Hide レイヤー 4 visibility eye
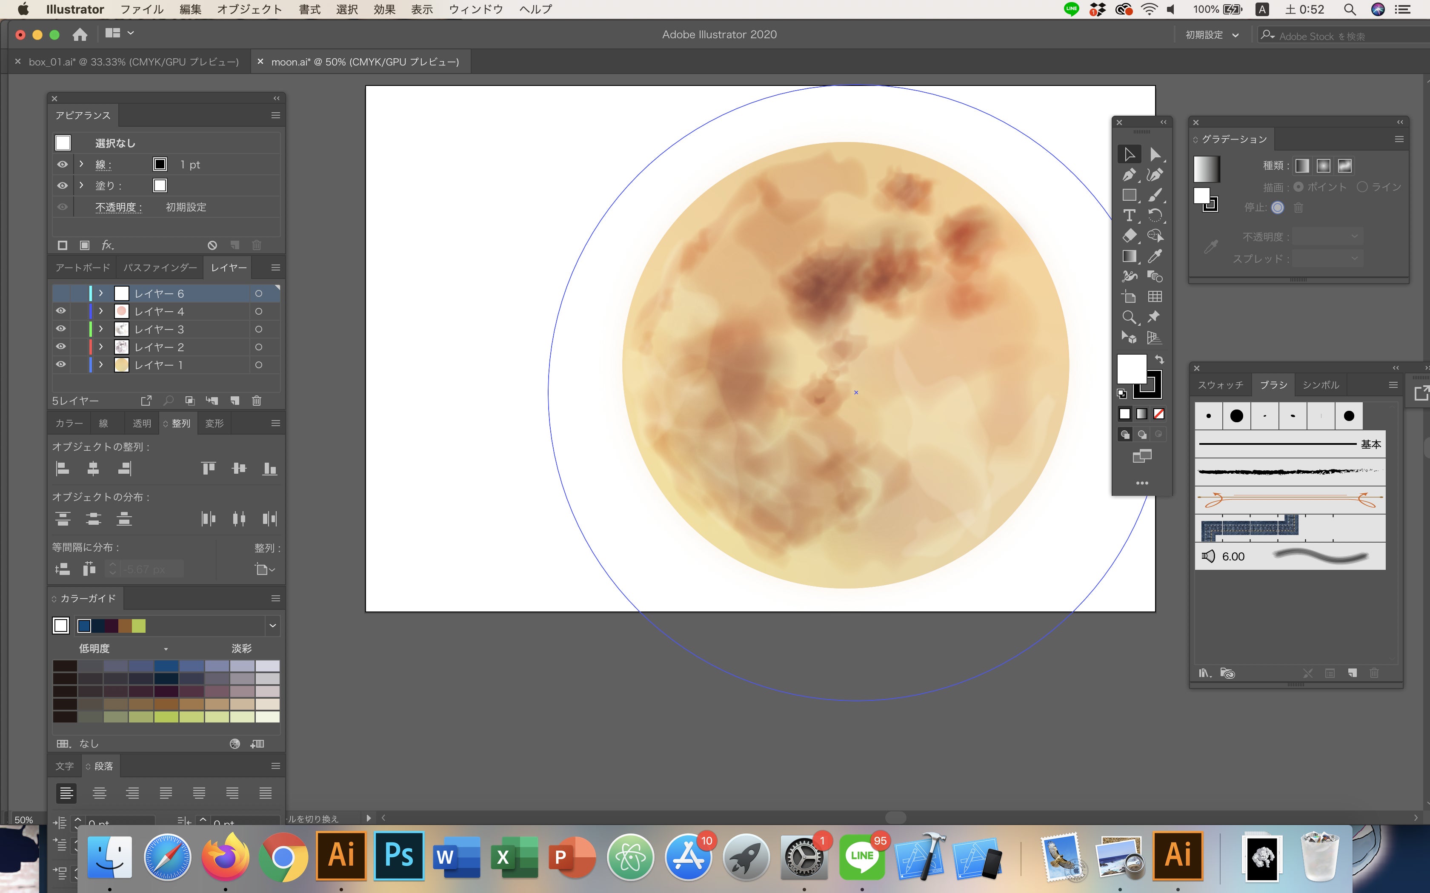 pos(61,311)
